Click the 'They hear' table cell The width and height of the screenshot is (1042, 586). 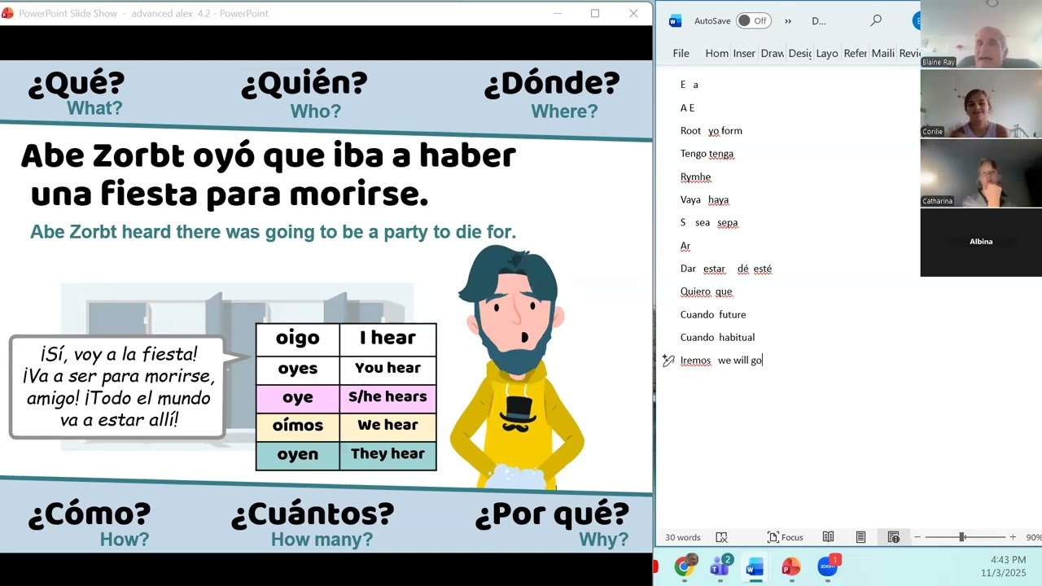tap(387, 455)
